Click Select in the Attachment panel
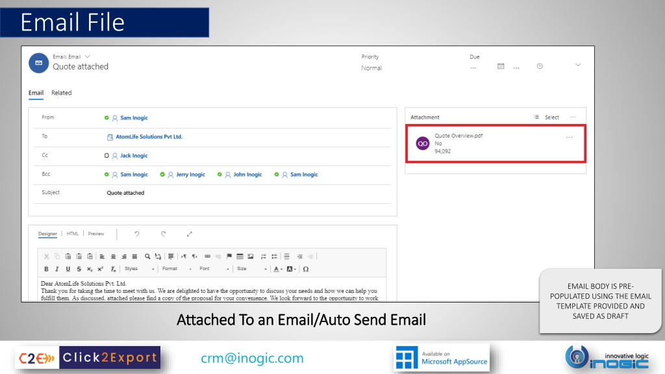 pyautogui.click(x=552, y=117)
